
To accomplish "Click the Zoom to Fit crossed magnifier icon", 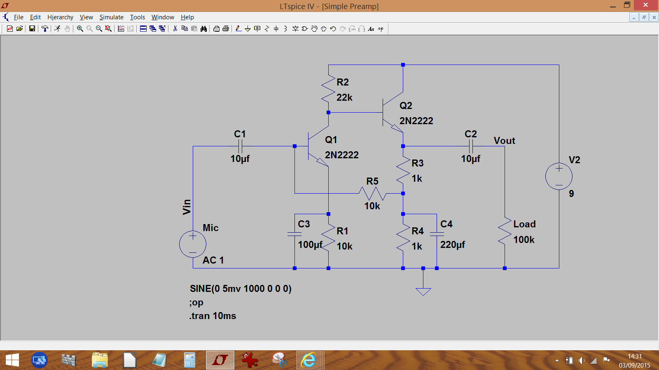I will tap(108, 29).
